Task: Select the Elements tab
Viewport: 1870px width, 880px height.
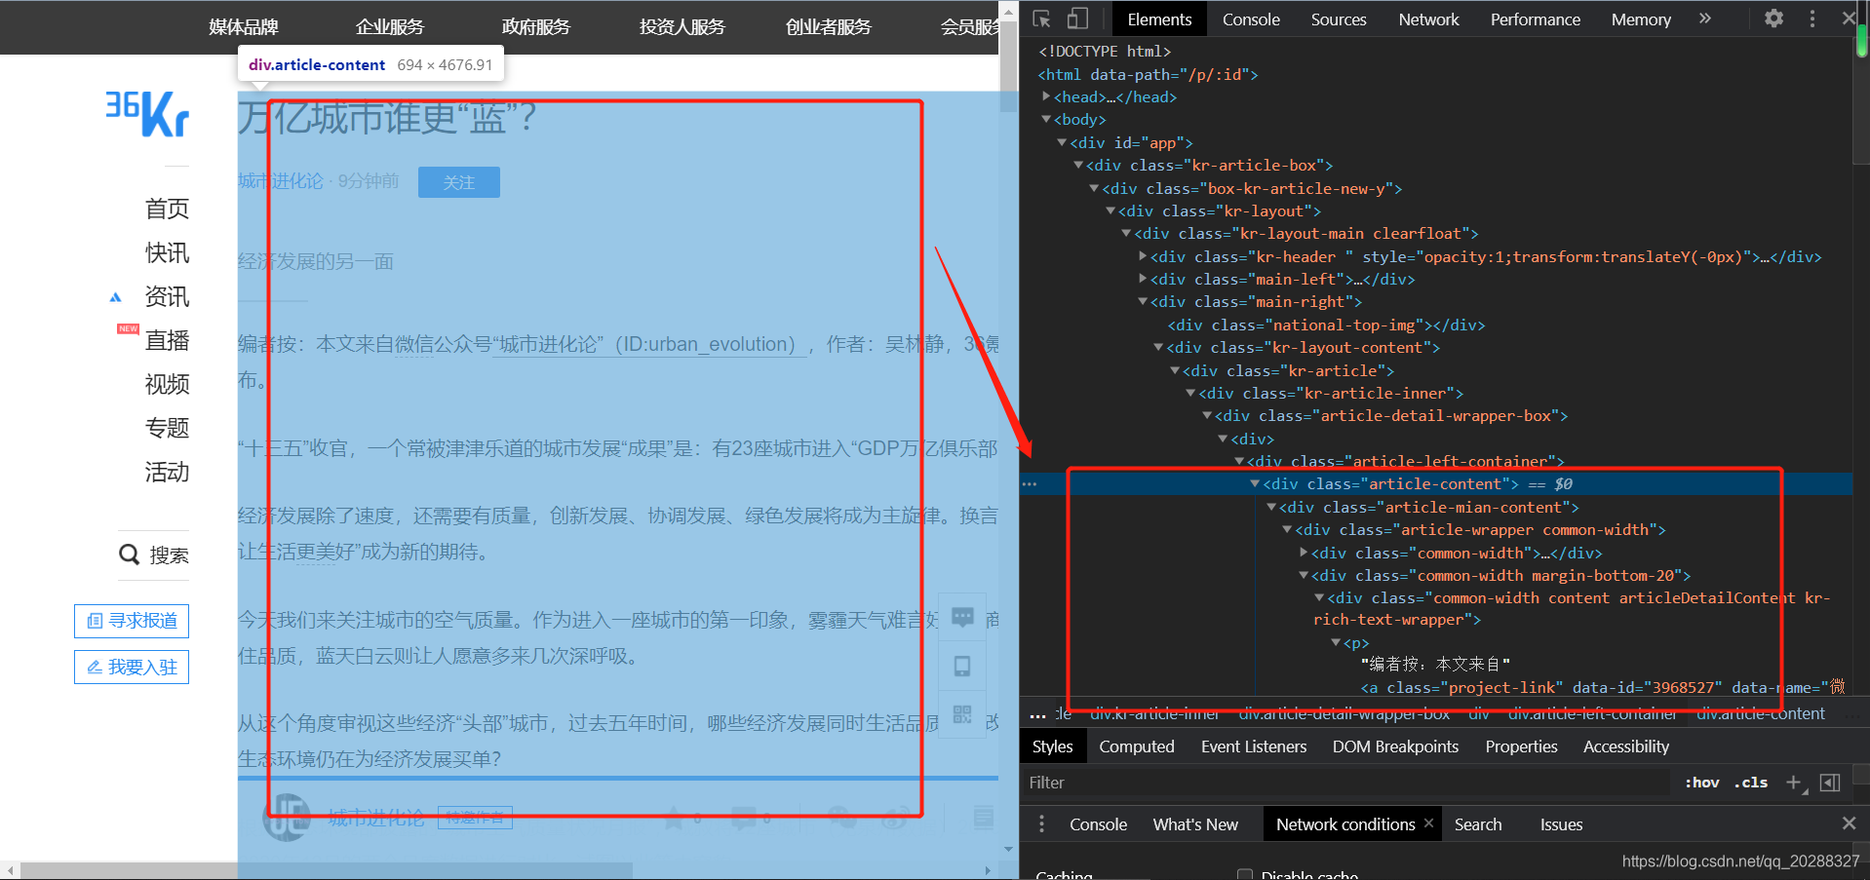Action: (x=1159, y=19)
